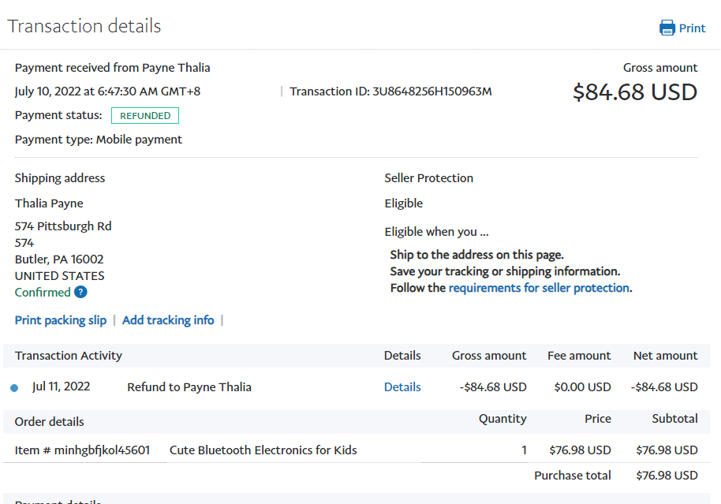Click the Purchase total amount
The height and width of the screenshot is (504, 721).
[x=667, y=476]
